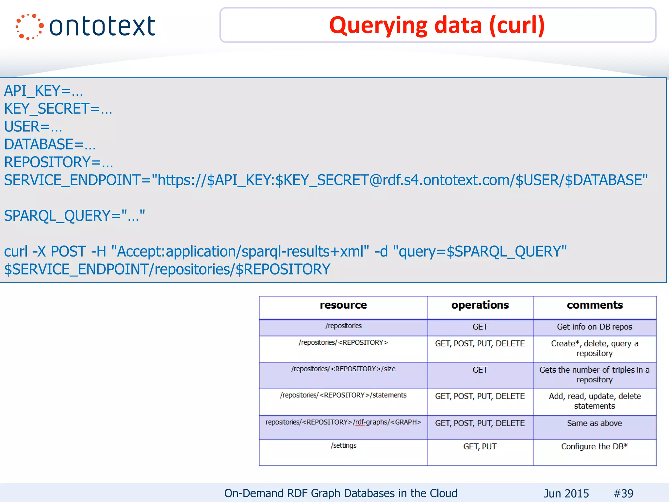Click the '$SERVICE_ENDPOINT/repositories/$REPOSITORY' line
The image size is (669, 502).
click(167, 269)
